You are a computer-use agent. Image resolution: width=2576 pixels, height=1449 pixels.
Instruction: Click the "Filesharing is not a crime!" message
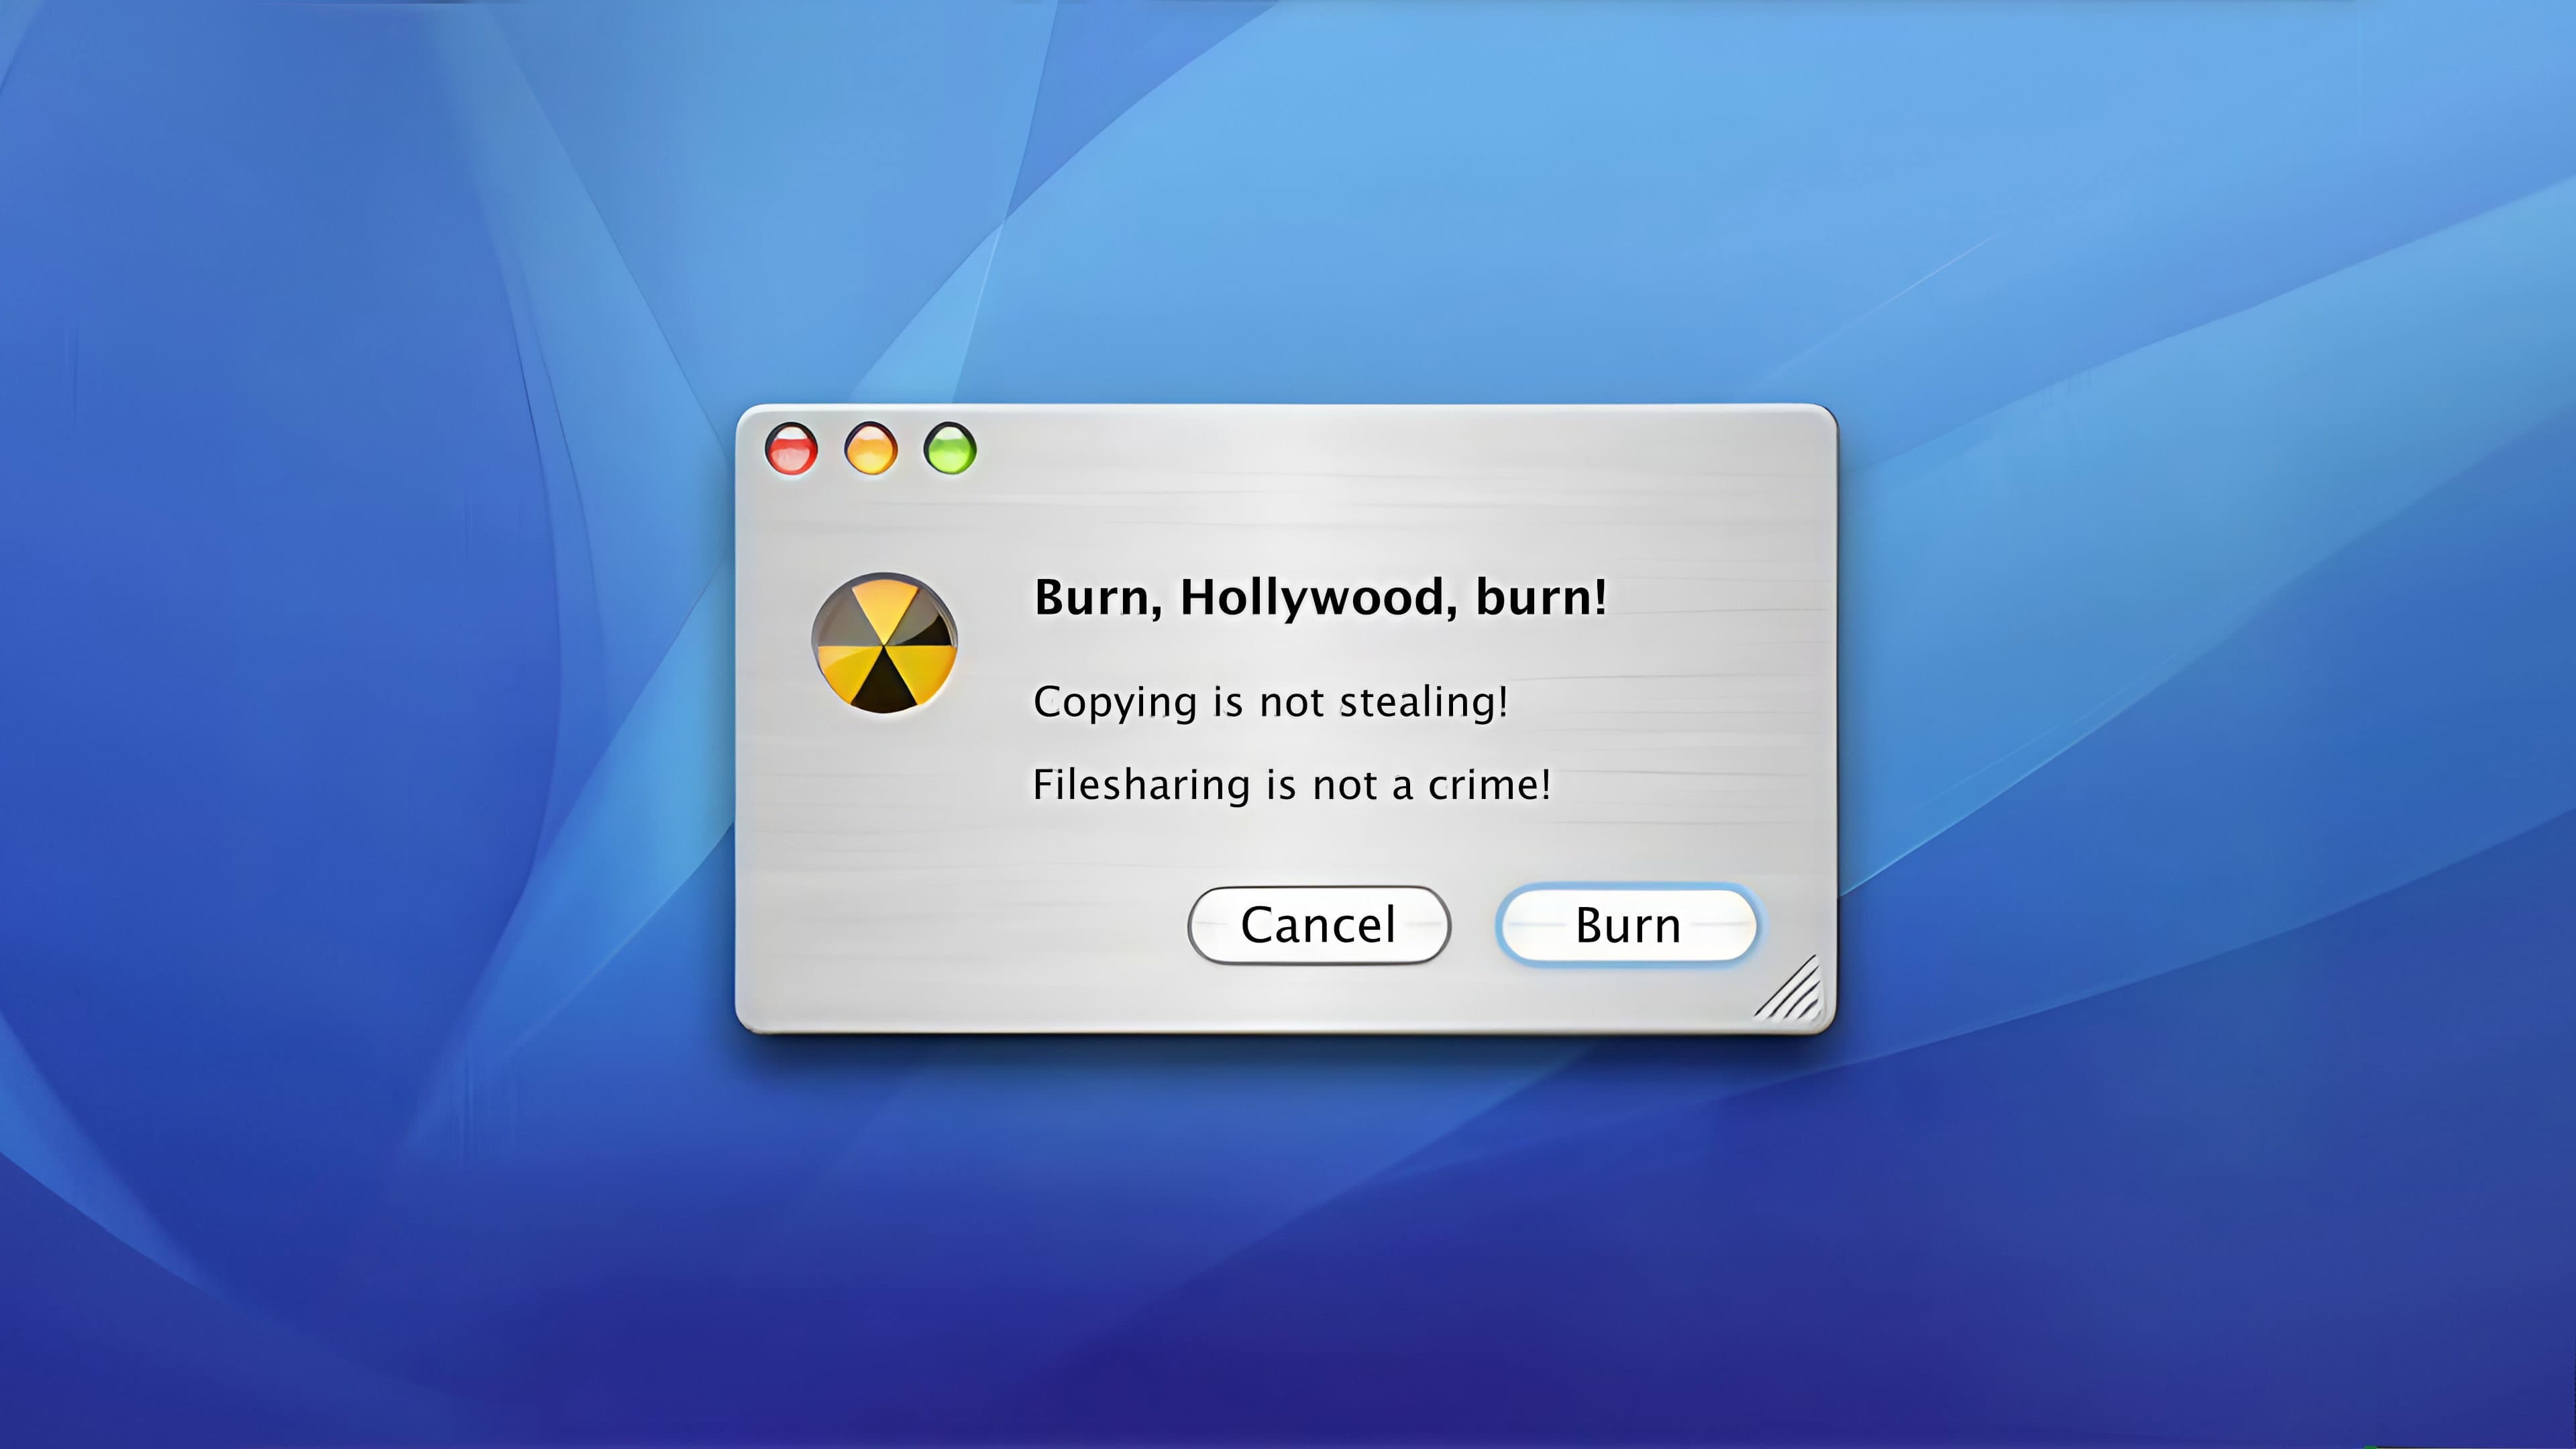point(1291,785)
